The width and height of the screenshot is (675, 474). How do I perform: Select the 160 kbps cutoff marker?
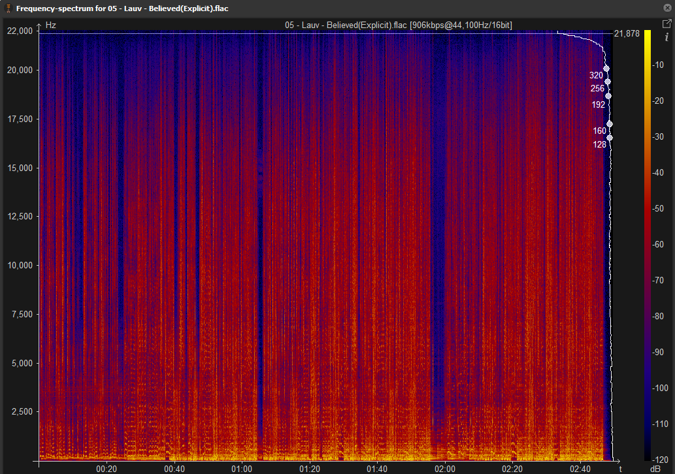610,124
